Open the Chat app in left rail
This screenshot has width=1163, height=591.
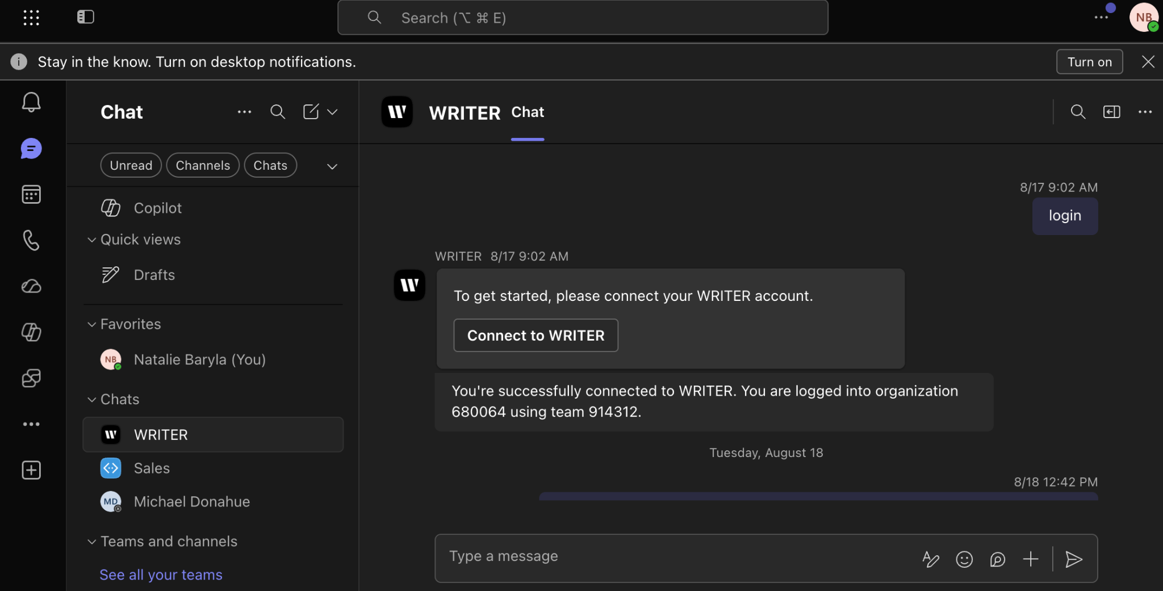[31, 149]
